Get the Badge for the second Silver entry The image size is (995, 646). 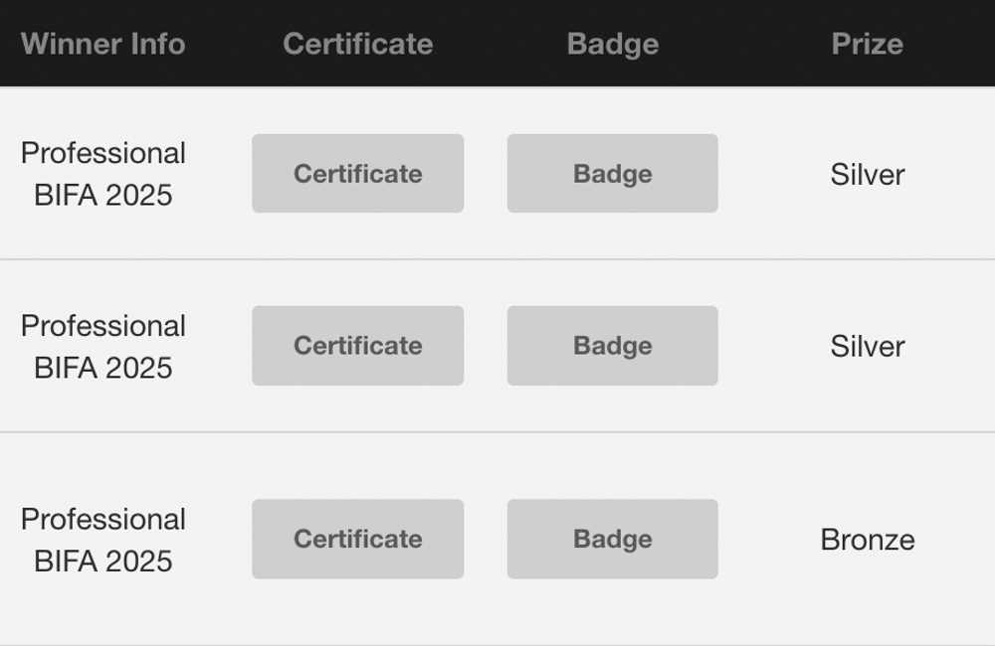click(612, 346)
